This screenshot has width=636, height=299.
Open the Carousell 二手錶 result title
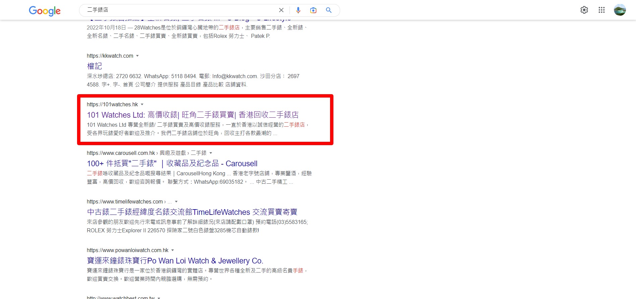172,164
